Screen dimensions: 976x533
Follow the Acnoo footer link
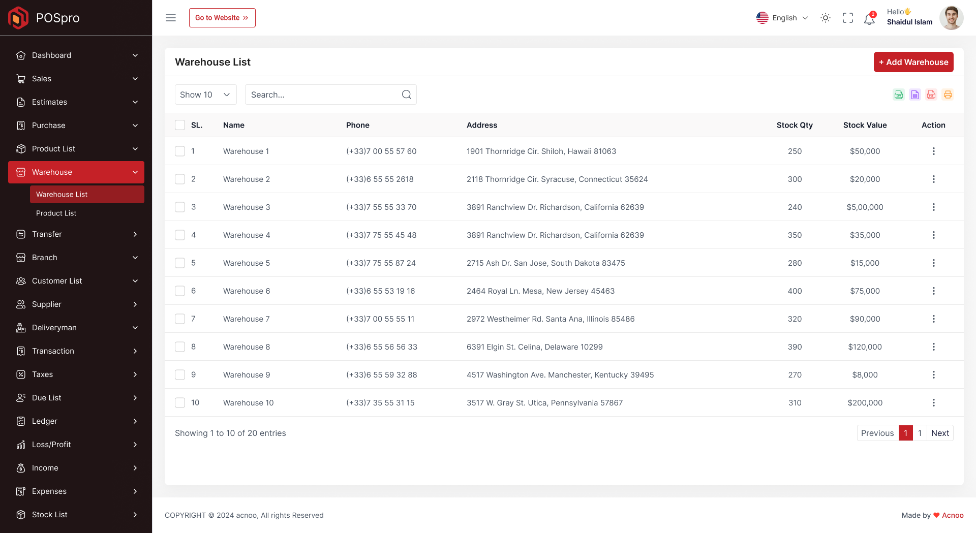pyautogui.click(x=953, y=515)
